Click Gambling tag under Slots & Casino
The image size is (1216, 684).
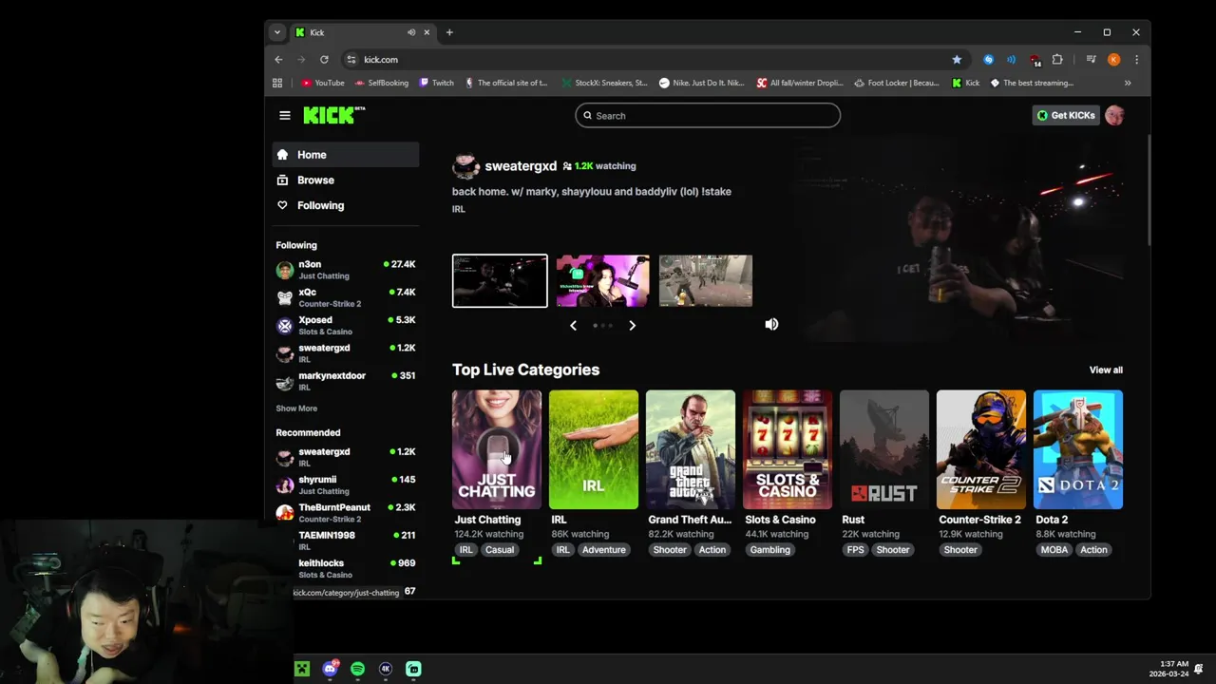click(770, 550)
